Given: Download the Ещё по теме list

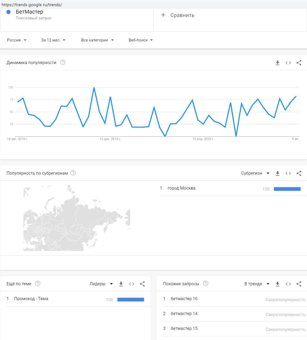Looking at the screenshot, I should click(x=121, y=284).
